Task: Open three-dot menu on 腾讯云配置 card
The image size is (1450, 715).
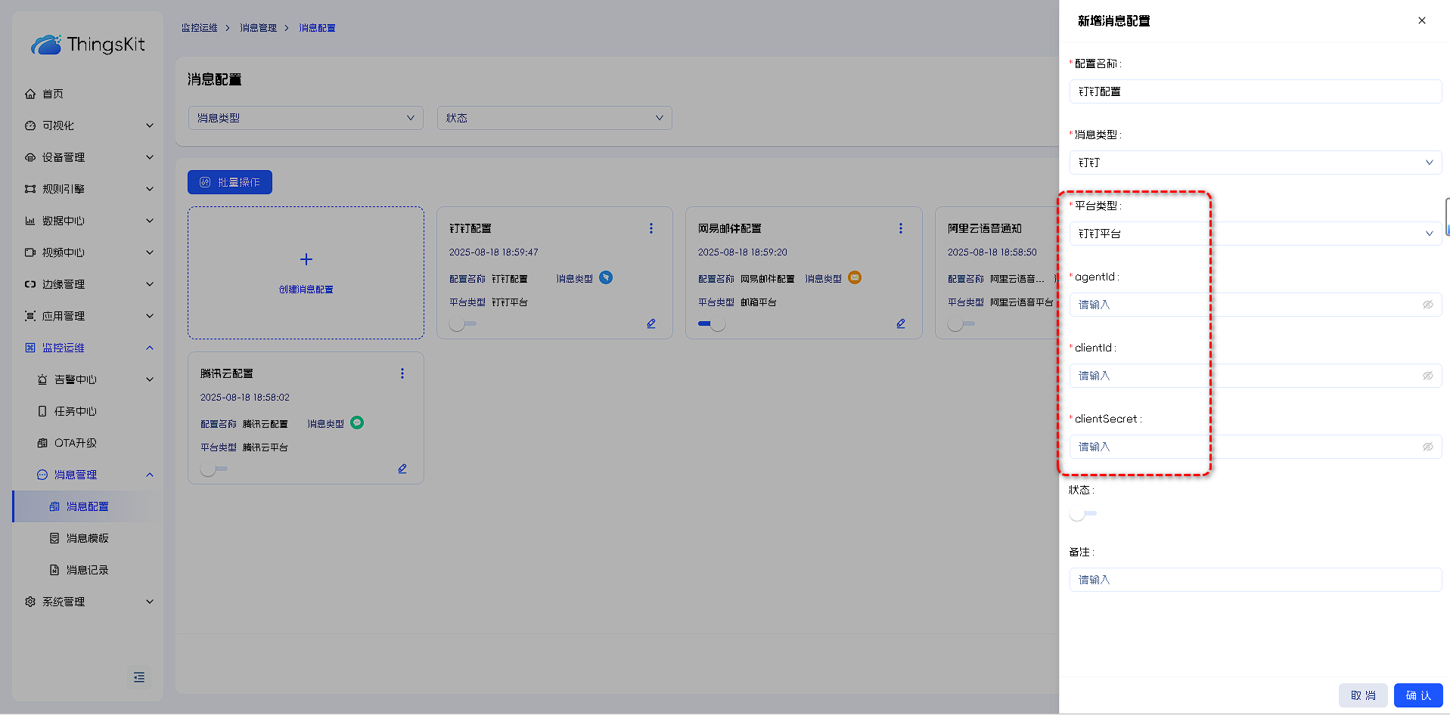Action: click(402, 373)
